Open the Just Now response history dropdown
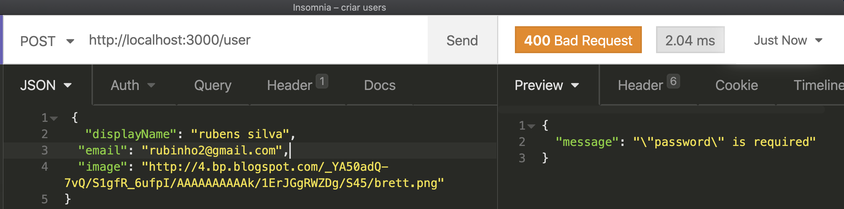The image size is (844, 209). pos(788,40)
